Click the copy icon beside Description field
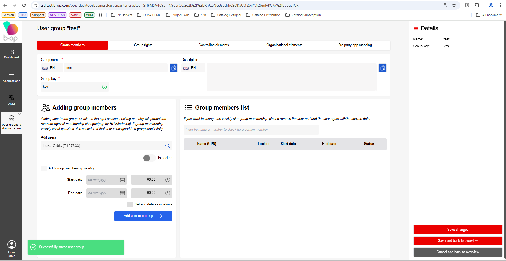The width and height of the screenshot is (506, 261). point(382,68)
